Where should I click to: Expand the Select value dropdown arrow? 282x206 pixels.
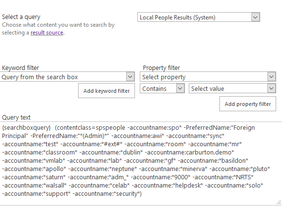[271, 88]
